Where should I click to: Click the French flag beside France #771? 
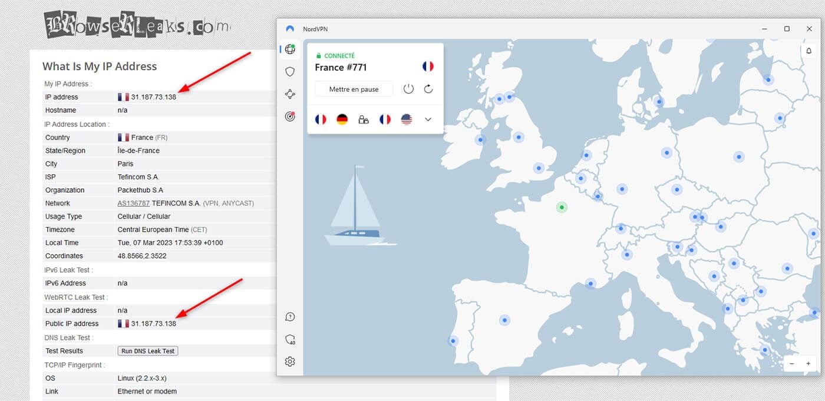coord(428,66)
